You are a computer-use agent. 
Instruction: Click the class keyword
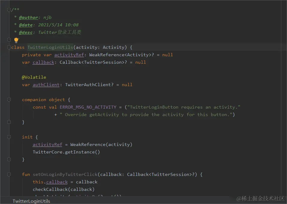point(18,47)
